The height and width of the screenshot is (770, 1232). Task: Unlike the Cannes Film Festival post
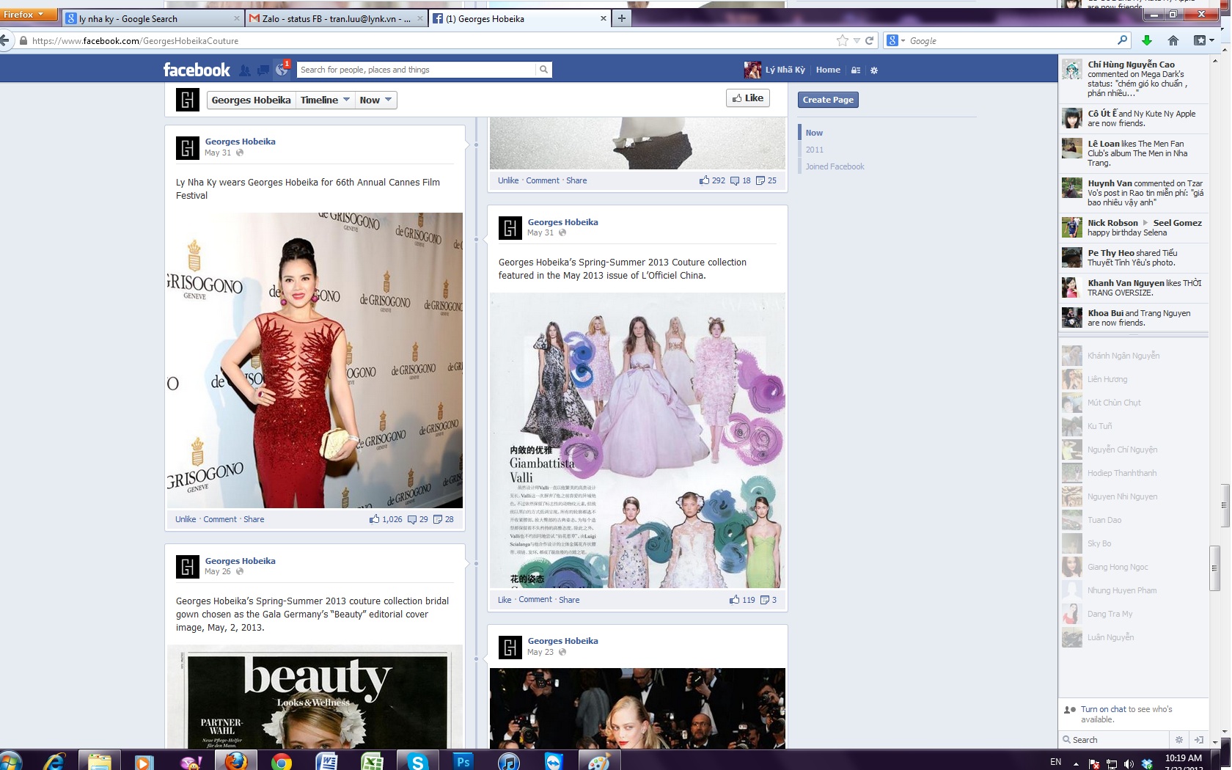click(186, 519)
